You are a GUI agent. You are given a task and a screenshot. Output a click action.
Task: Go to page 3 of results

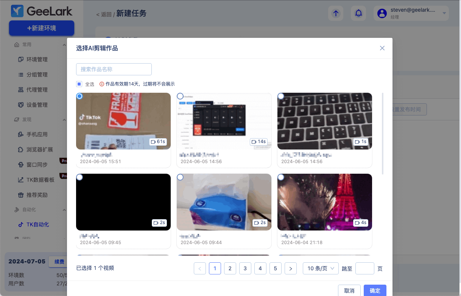(x=245, y=268)
